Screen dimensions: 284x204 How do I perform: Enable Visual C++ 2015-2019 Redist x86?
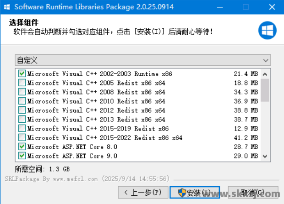coord(22,128)
